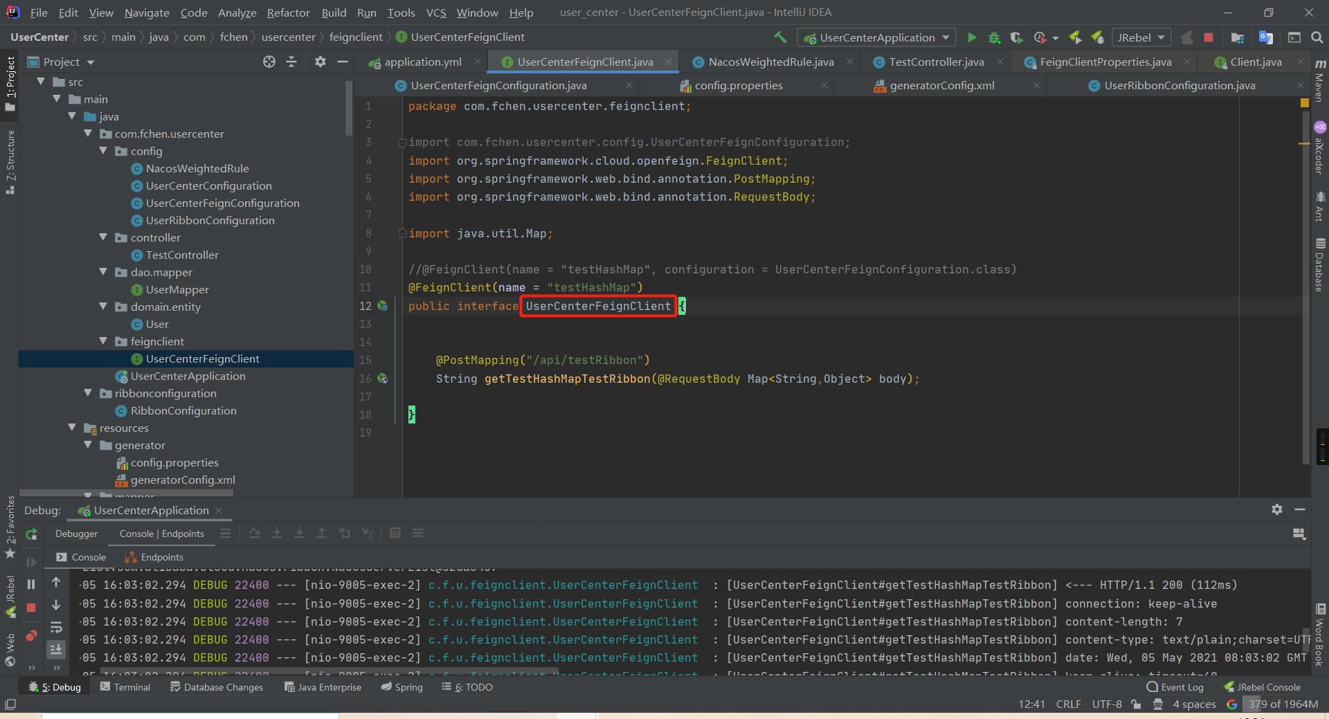This screenshot has width=1329, height=719.
Task: Open the Event Log
Action: (1175, 687)
